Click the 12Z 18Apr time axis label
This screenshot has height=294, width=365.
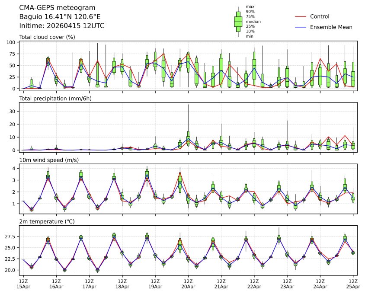122,284
